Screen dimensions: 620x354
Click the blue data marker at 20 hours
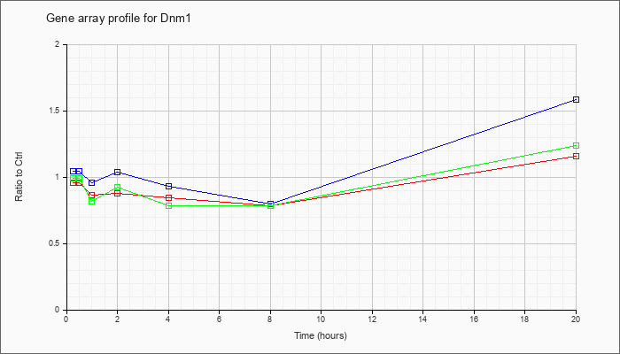pyautogui.click(x=576, y=99)
